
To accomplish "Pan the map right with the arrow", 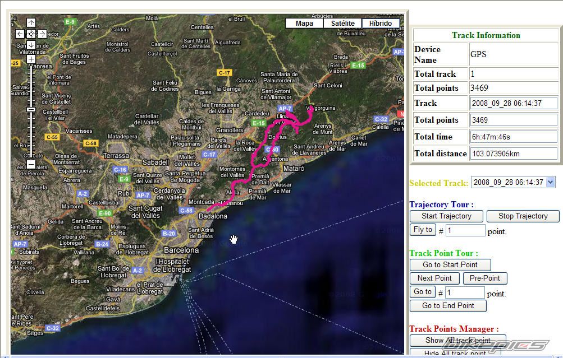I will coord(42,34).
